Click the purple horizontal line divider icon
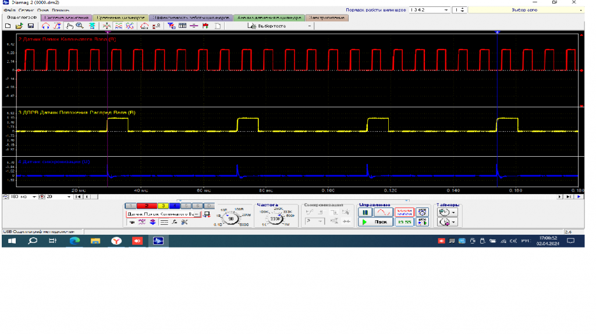Image resolution: width=596 pixels, height=335 pixels. (x=194, y=26)
